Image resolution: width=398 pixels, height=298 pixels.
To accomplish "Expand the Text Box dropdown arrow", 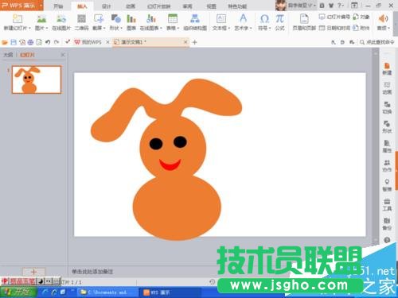I will pos(229,28).
